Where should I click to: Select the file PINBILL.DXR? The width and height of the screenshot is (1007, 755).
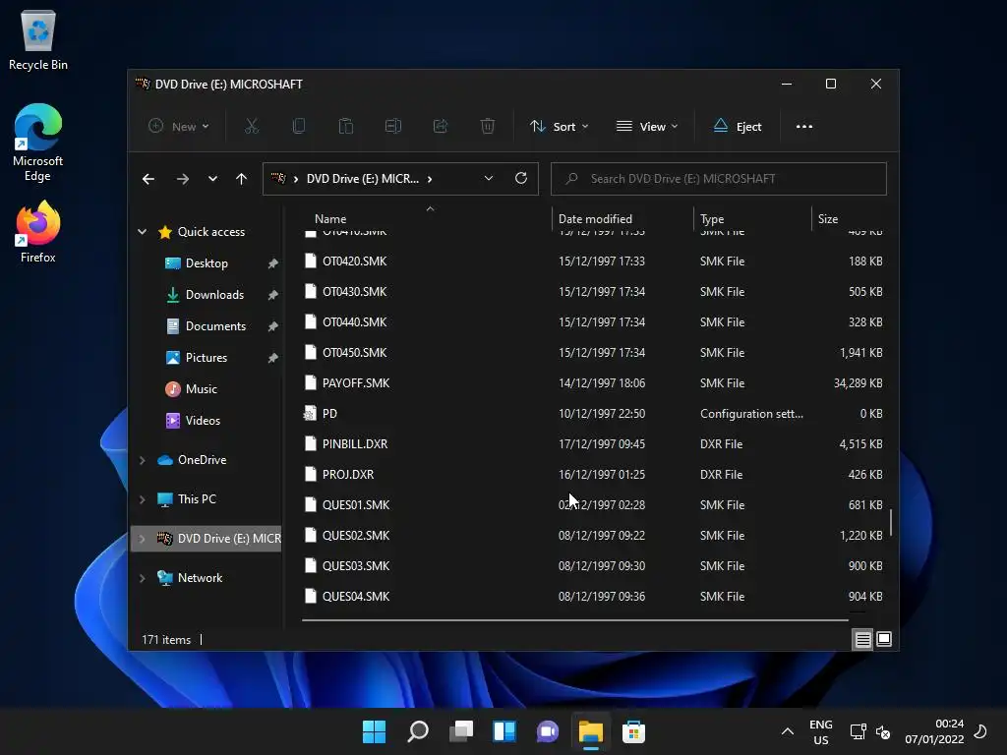593,444
